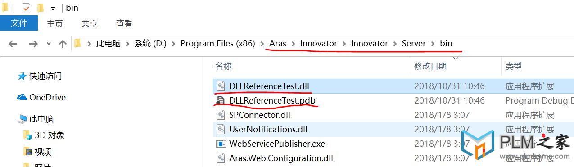Viewport: 574px width, 167px height.
Task: Click the Server breadcrumb segment
Action: coord(414,44)
